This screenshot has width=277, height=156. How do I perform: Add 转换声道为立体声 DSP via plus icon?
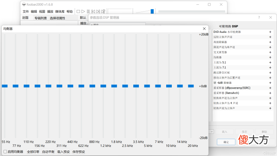click(270, 108)
